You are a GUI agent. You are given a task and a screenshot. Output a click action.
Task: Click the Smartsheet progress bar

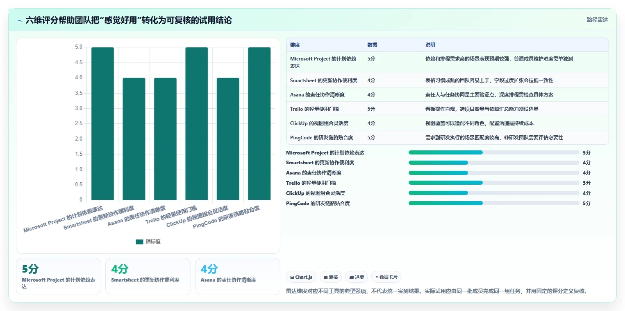click(494, 163)
